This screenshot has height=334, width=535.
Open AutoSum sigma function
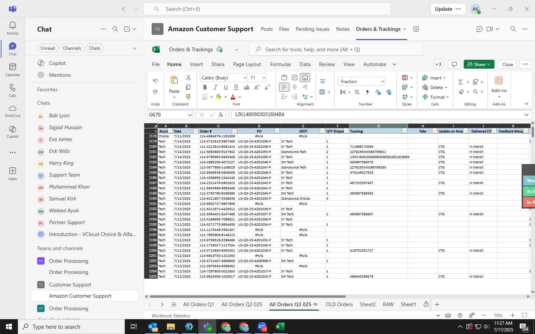click(x=461, y=82)
